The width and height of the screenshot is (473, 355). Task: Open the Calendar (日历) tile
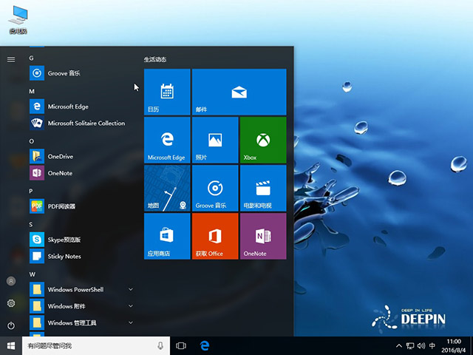coord(167,92)
